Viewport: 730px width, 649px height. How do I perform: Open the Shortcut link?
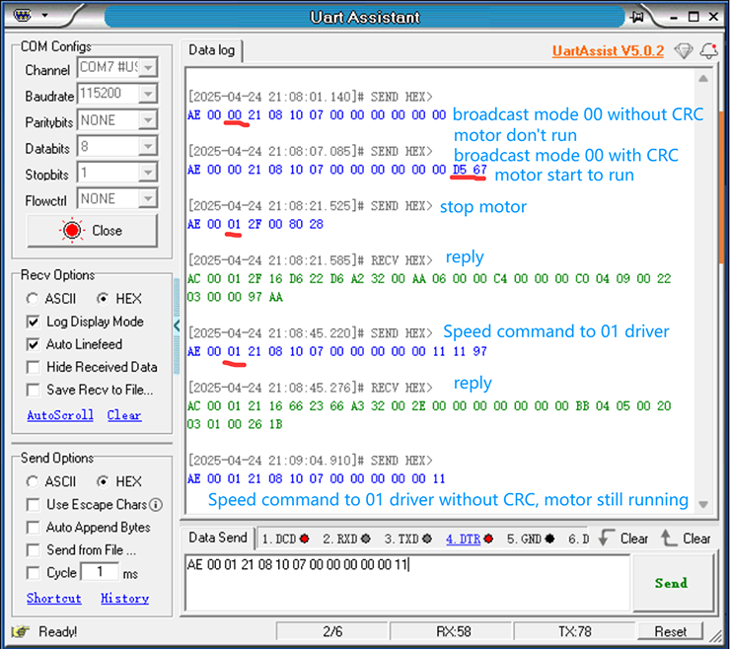click(54, 599)
